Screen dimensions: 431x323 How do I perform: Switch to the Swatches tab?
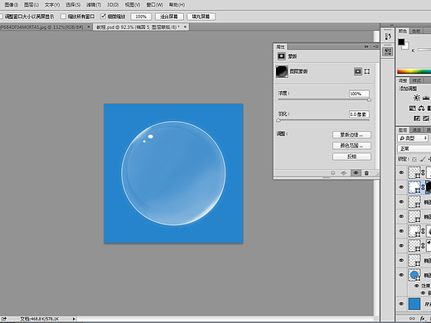(416, 31)
